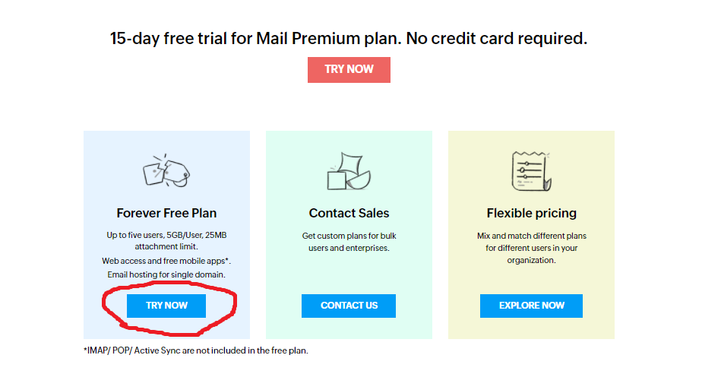The image size is (721, 390).
Task: Select the Flexible pricing heading
Action: point(532,213)
